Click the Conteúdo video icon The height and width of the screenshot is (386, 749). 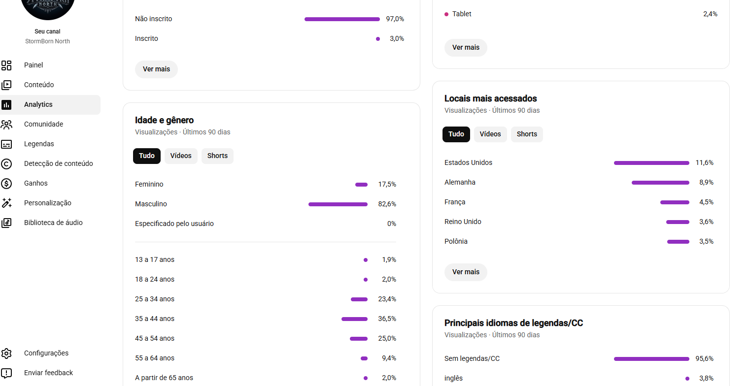click(x=6, y=85)
